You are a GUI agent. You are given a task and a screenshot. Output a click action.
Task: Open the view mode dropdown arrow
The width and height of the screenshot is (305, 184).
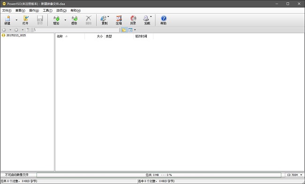pos(135,30)
